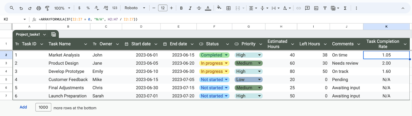Click the create a filter funnel icon

[325, 8]
